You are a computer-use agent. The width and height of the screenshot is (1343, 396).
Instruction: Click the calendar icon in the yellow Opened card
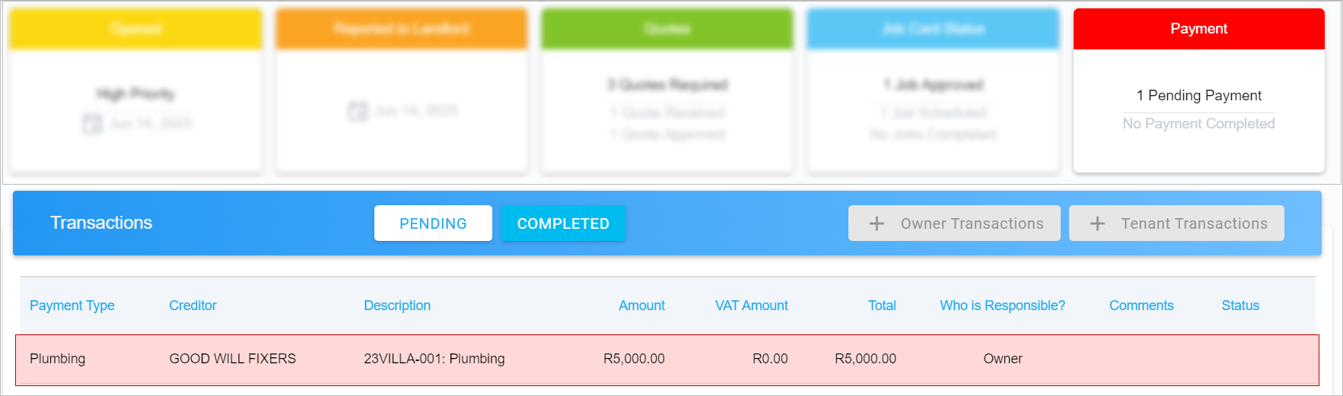click(x=92, y=123)
